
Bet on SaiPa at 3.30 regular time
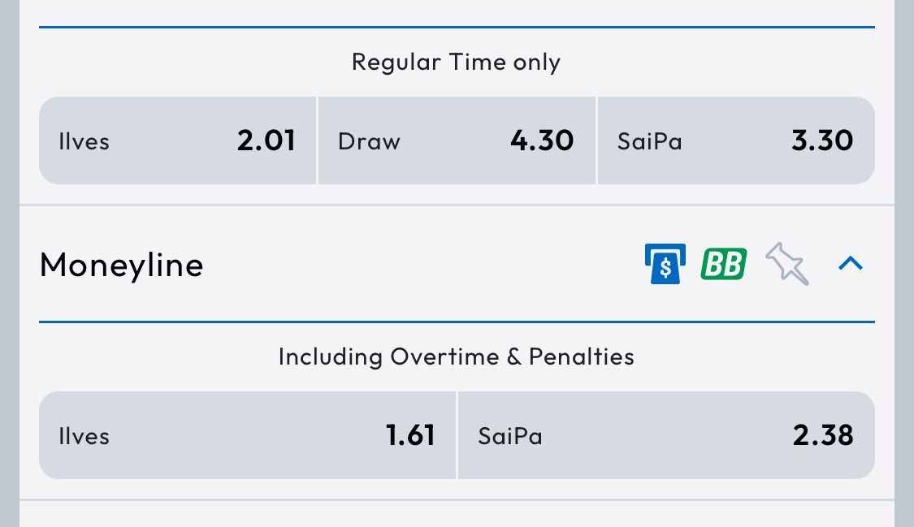736,141
